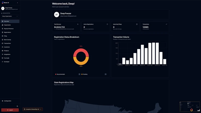Screen dimensions: 201x113
Task: Click the 2025-07 bar in Transaction Volume
Action: click(x=142, y=54)
